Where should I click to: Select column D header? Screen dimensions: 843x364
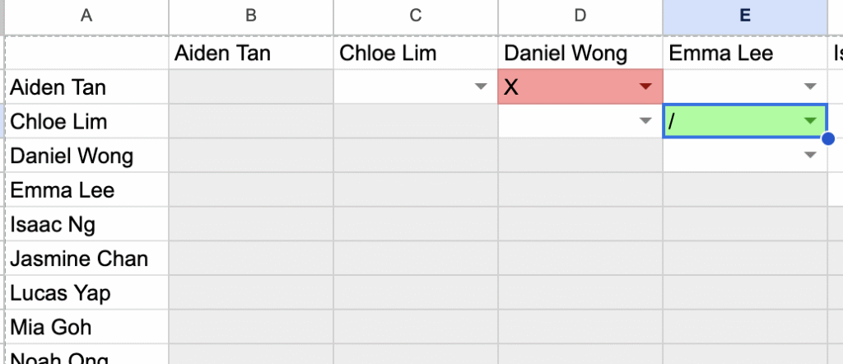580,16
